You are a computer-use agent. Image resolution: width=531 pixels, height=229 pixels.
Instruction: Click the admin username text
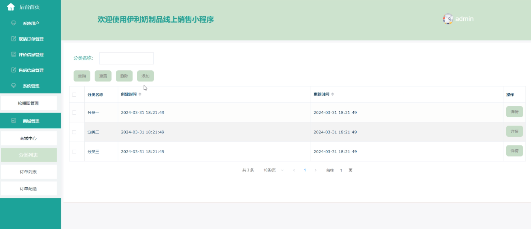(465, 19)
